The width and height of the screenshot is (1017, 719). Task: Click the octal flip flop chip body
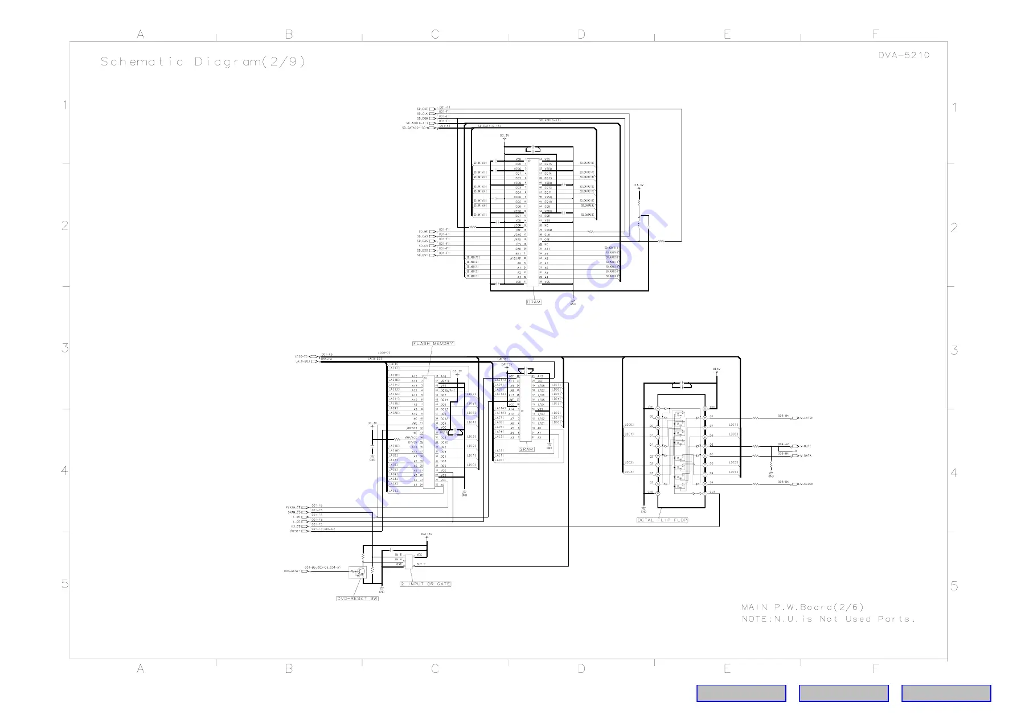[681, 451]
